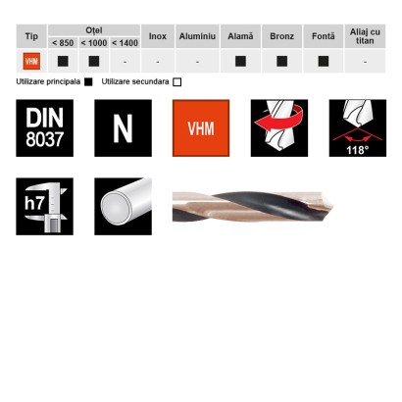Click the DIN 8037 standard icon
402x402 pixels.
coord(45,128)
